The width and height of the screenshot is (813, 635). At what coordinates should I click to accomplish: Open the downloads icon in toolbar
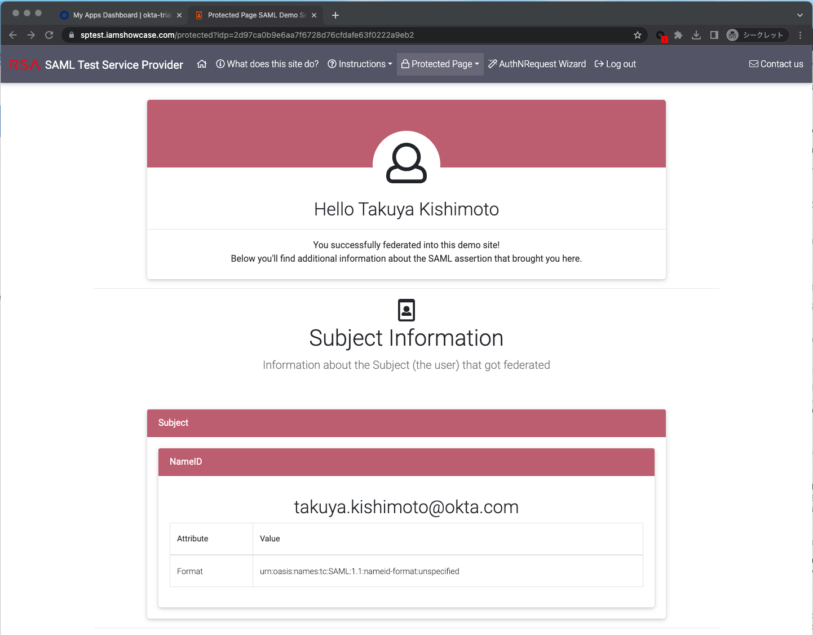point(696,35)
